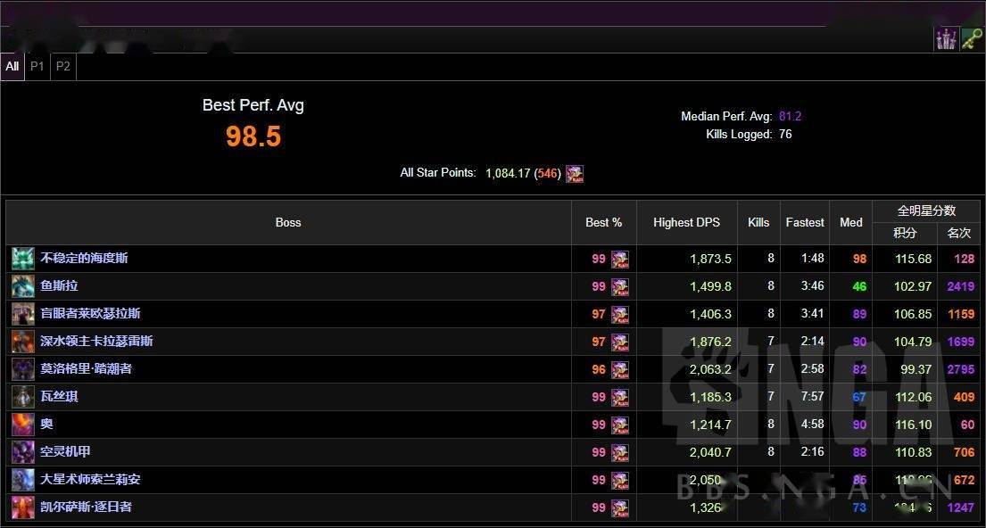Click the 名次 rank column header
986x528 pixels.
[958, 233]
